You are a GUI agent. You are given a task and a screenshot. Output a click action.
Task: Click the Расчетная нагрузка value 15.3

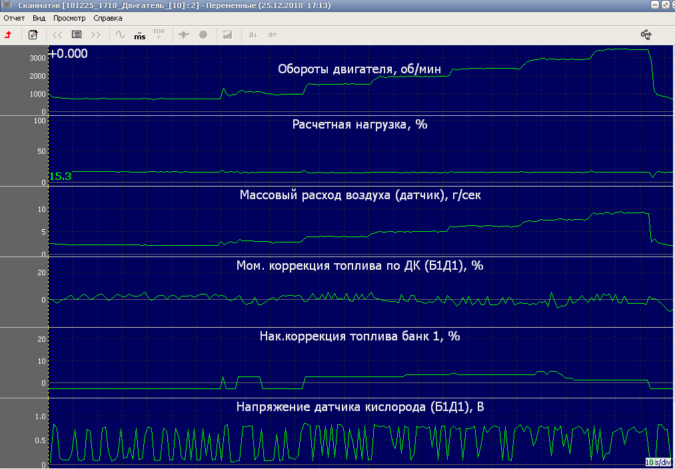click(x=60, y=177)
